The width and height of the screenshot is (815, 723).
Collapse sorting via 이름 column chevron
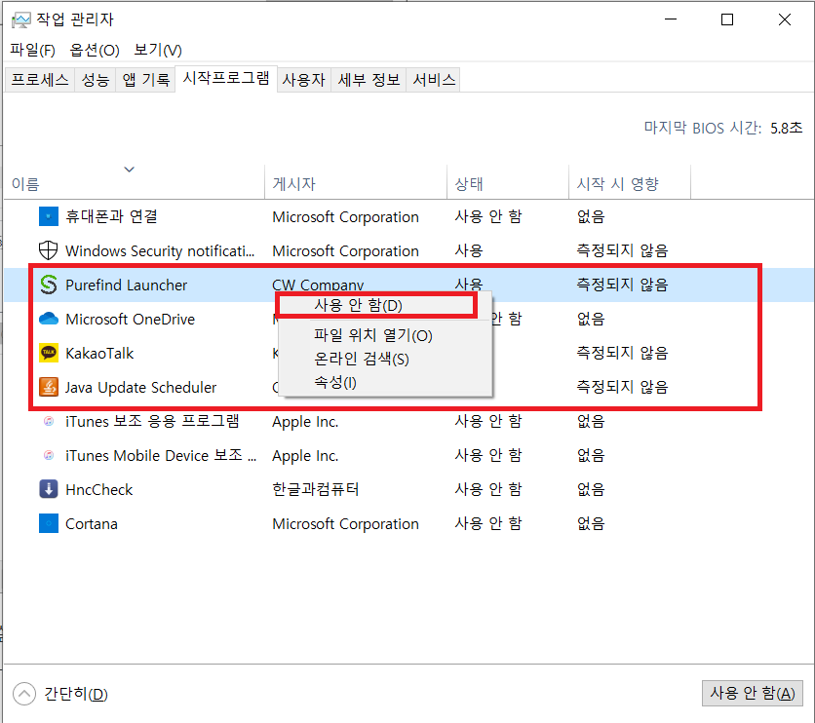click(x=130, y=169)
